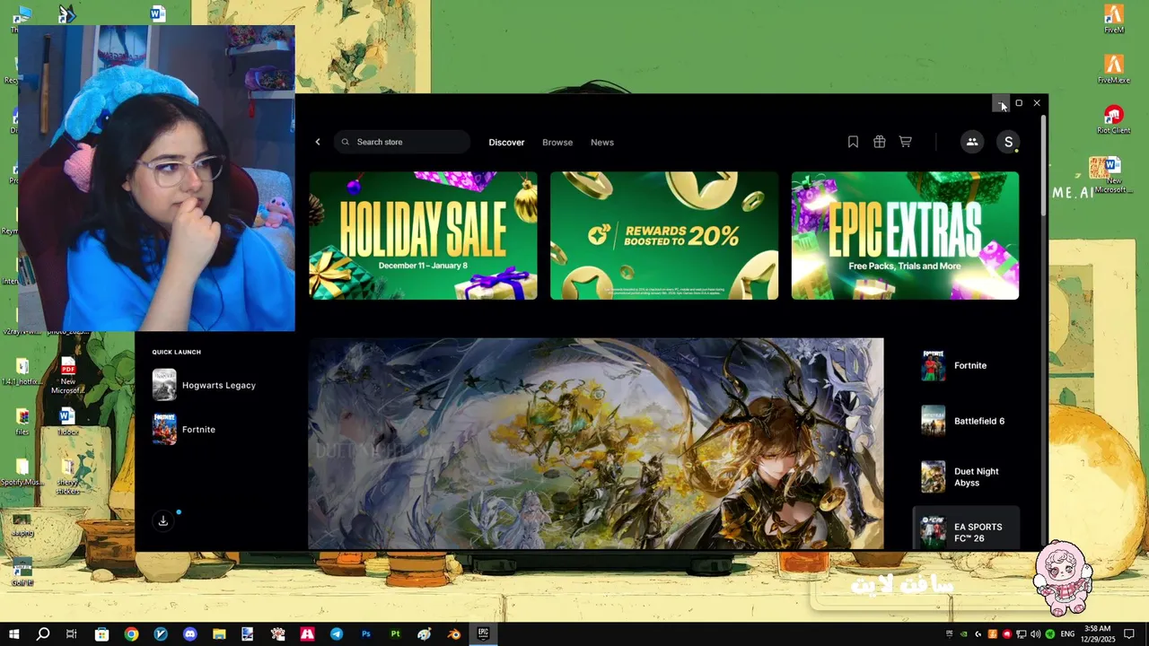Open the Epic Extras banner
Image resolution: width=1149 pixels, height=646 pixels.
pos(905,235)
